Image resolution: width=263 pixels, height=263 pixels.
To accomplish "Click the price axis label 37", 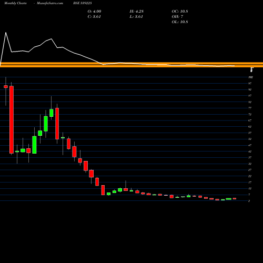I will (250, 158).
